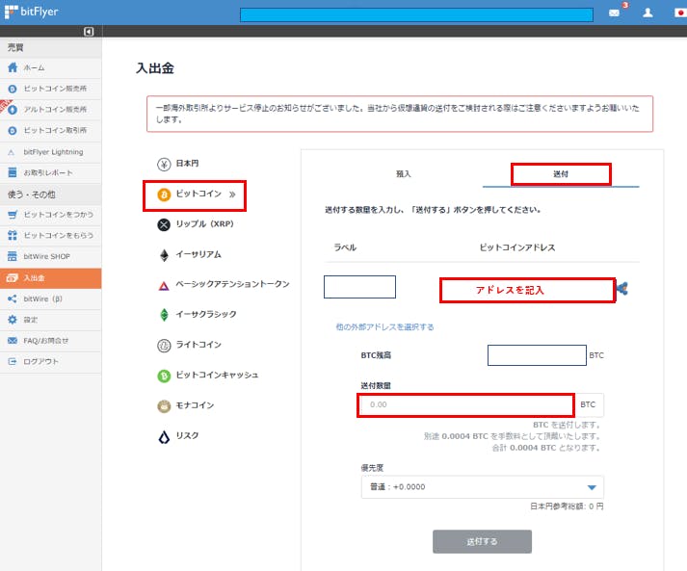Viewport: 687px width, 571px height.
Task: Click the ラベル label input field
Action: [359, 287]
